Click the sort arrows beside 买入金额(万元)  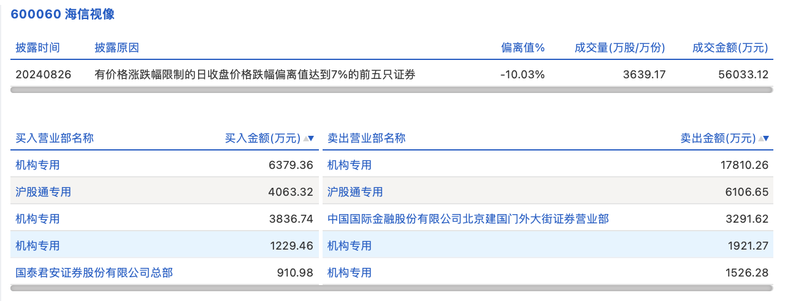[x=310, y=139]
